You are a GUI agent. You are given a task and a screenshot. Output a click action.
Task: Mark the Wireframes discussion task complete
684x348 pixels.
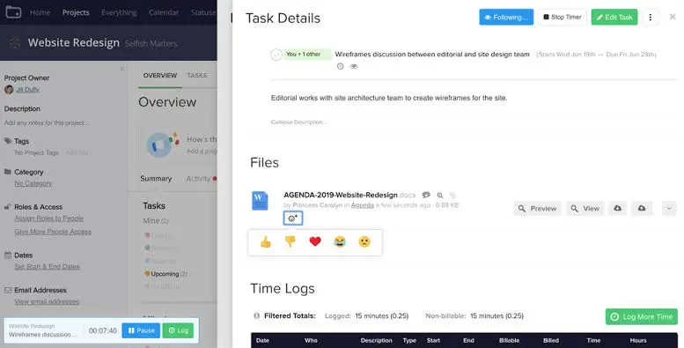click(x=276, y=55)
